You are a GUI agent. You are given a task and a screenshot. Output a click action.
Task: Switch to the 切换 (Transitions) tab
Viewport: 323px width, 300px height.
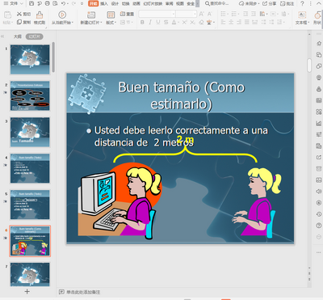tap(125, 4)
